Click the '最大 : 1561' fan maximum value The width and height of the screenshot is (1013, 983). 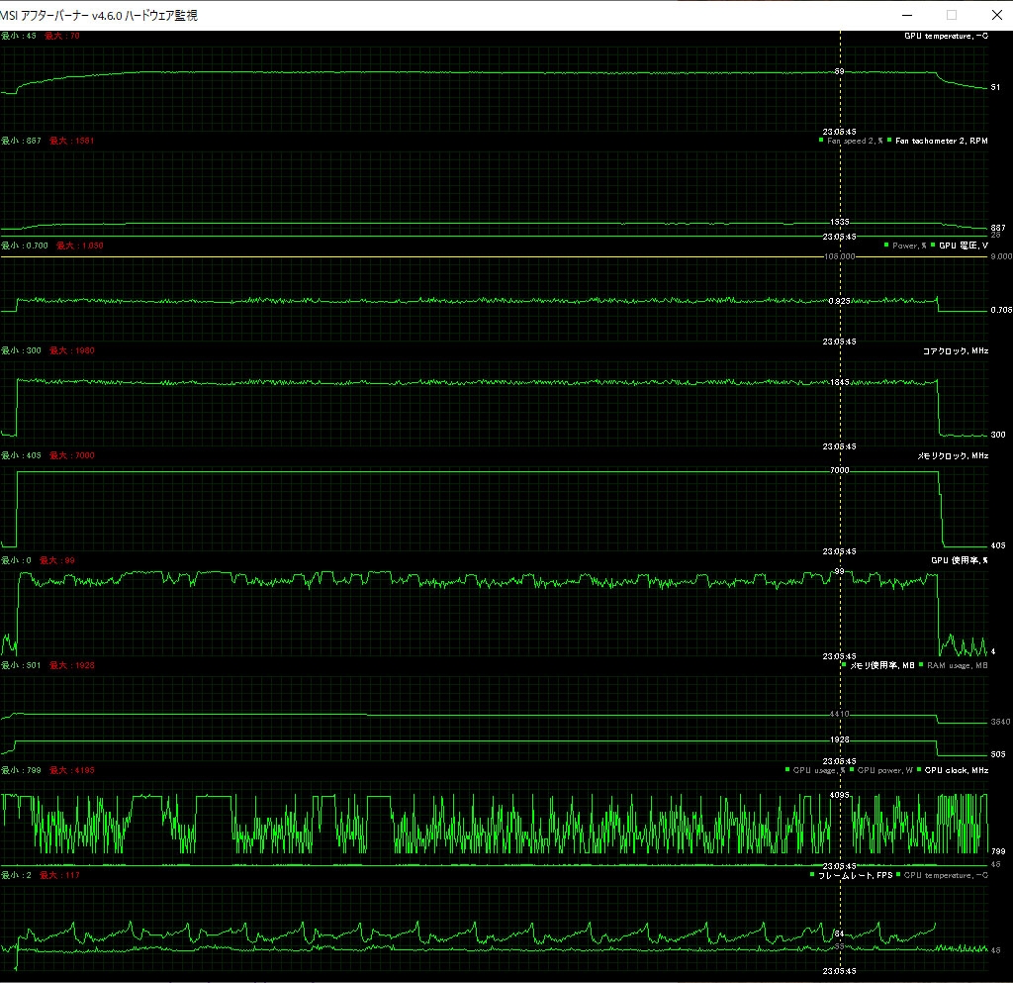[x=71, y=141]
